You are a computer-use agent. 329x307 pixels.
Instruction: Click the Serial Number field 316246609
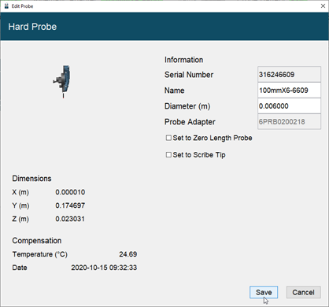(289, 75)
